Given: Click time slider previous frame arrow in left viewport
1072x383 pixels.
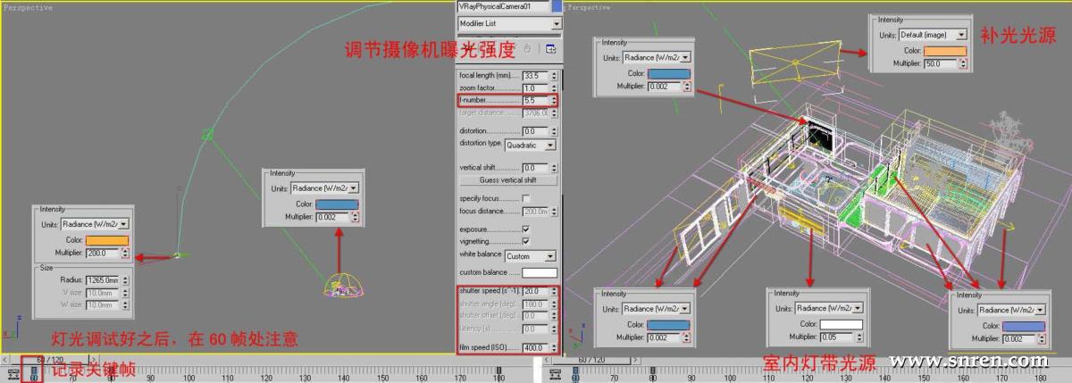Looking at the screenshot, I should tap(5, 360).
